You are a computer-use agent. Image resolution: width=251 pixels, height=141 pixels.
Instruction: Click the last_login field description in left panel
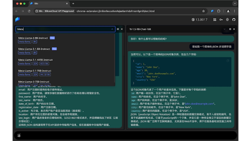tap(68, 119)
